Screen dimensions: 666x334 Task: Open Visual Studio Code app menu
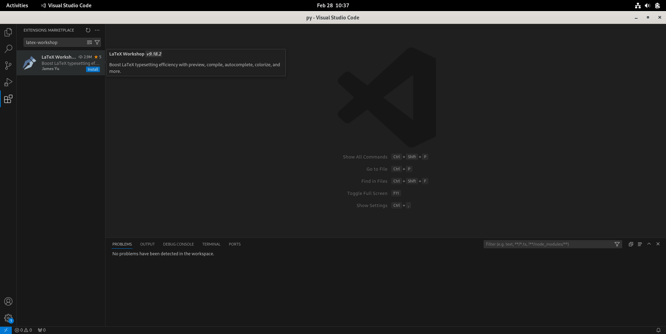tap(66, 6)
